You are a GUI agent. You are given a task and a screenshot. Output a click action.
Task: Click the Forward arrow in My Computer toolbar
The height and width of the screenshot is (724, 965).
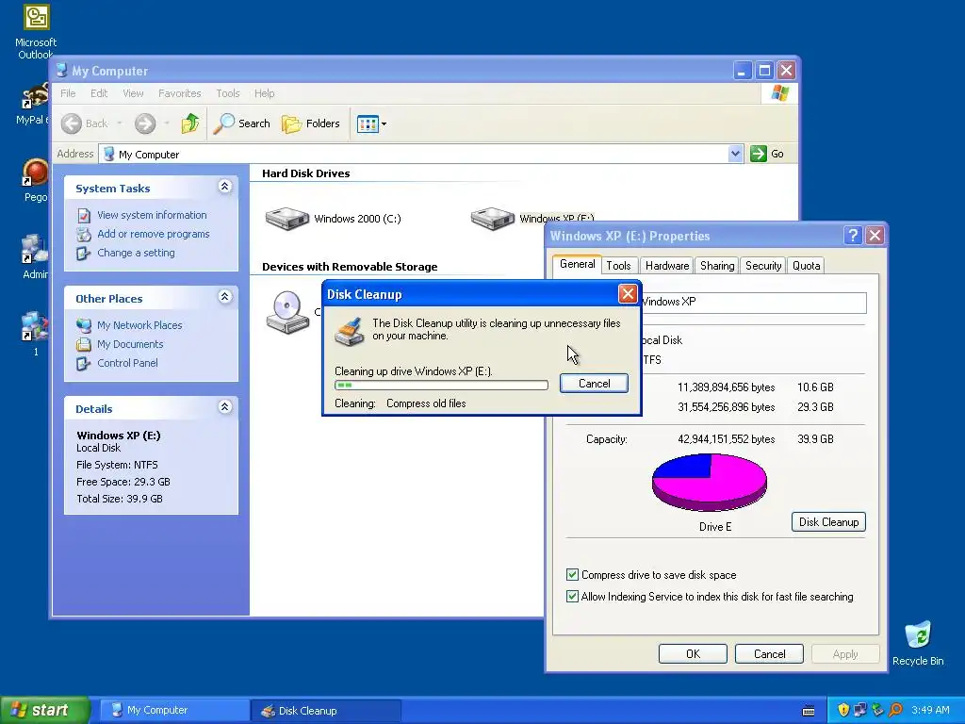145,123
